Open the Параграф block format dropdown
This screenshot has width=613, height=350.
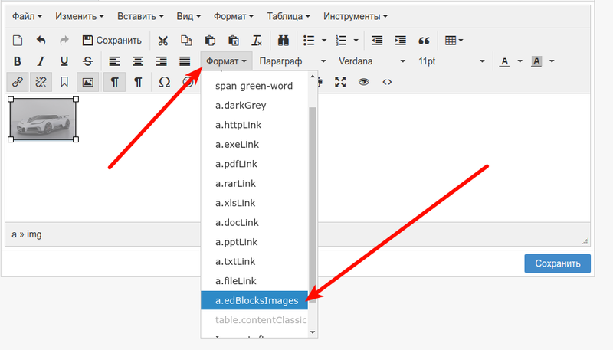[293, 61]
